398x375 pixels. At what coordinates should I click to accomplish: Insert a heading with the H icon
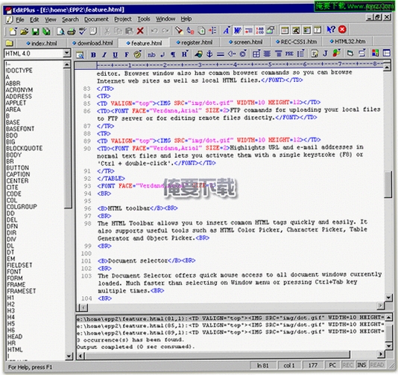click(184, 54)
